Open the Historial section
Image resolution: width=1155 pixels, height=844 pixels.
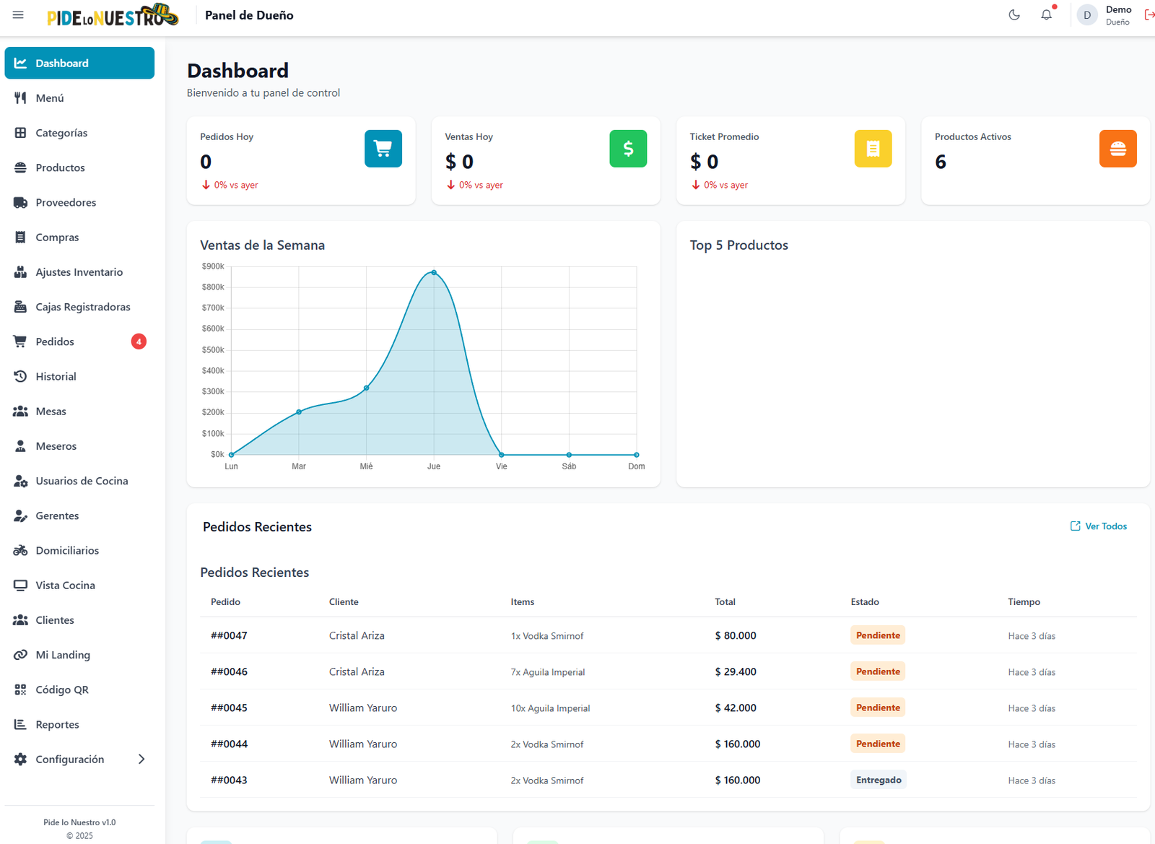click(56, 376)
